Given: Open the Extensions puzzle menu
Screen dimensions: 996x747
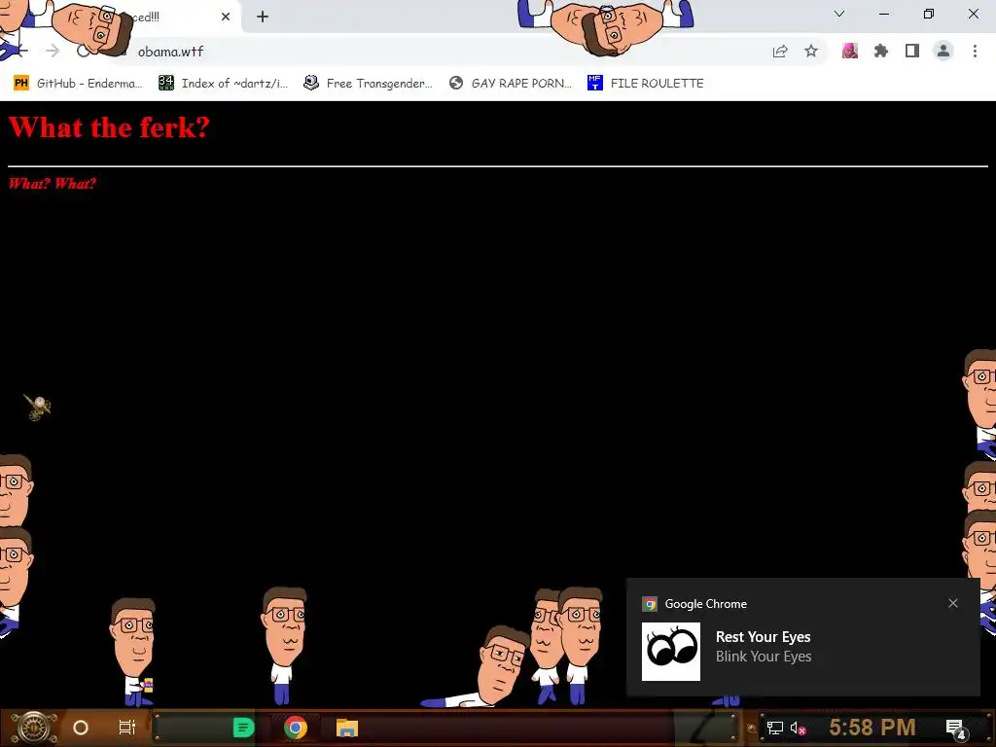Looking at the screenshot, I should pos(881,51).
